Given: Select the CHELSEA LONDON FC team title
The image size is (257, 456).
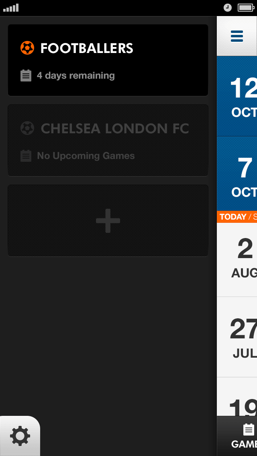Looking at the screenshot, I should coord(115,128).
